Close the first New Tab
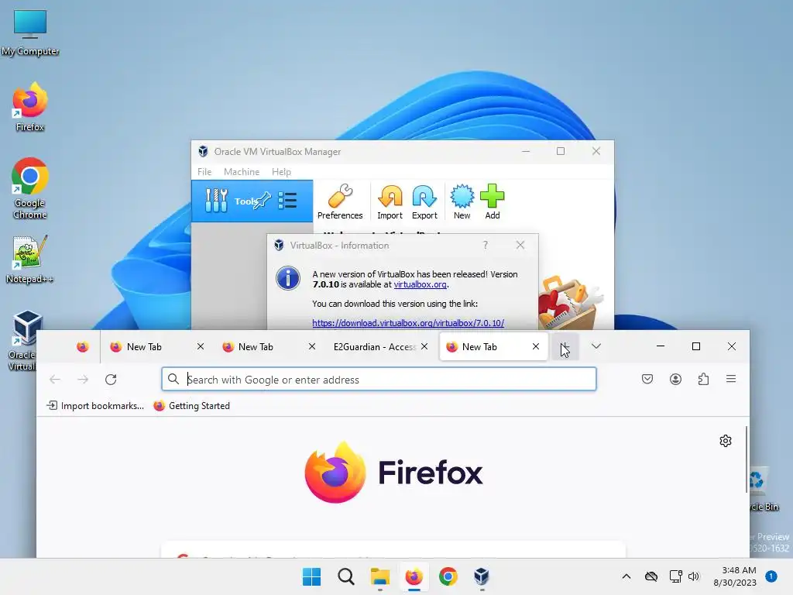The width and height of the screenshot is (793, 595). pos(201,346)
